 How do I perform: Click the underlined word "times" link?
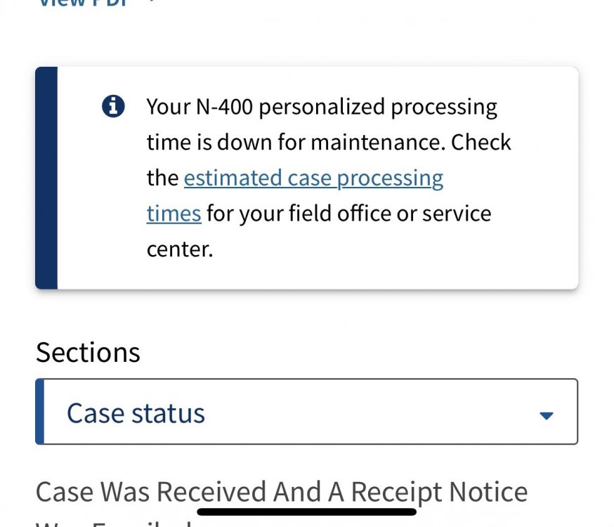pyautogui.click(x=174, y=213)
